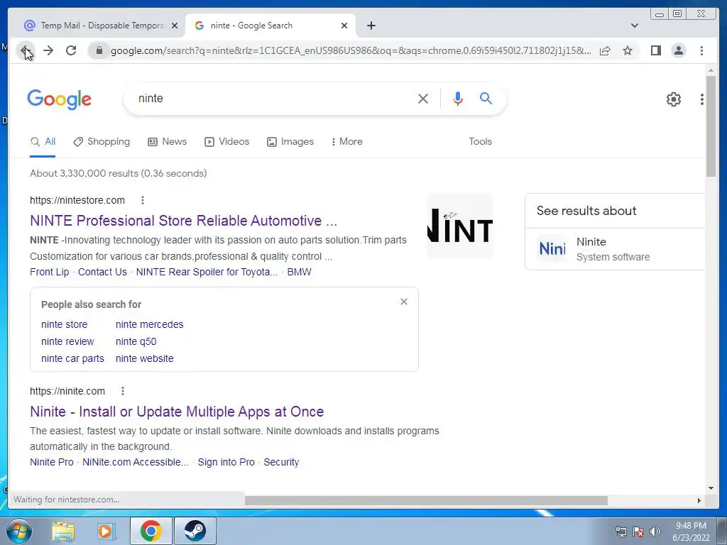Open NINTE Professional Store result link
Viewport: 727px width, 545px height.
click(183, 221)
